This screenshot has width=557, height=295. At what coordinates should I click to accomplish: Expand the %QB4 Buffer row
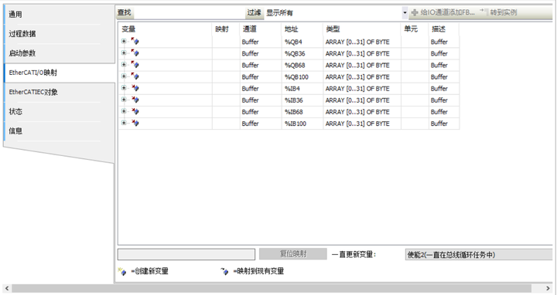[124, 41]
